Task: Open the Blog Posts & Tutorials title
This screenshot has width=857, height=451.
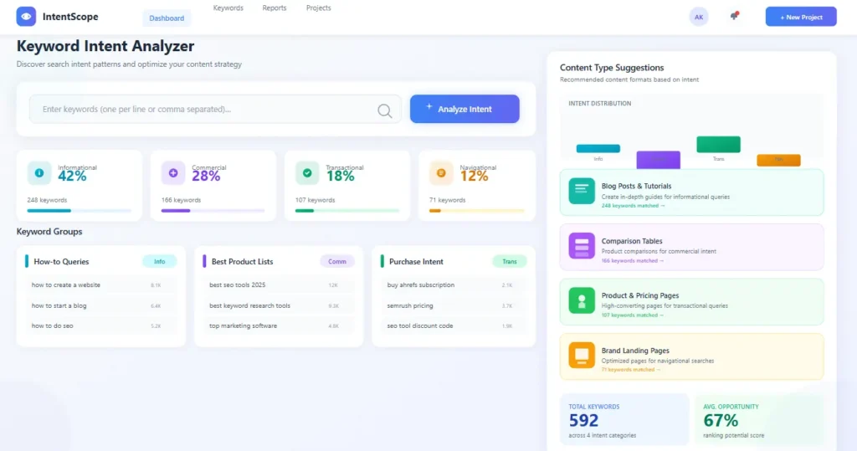Action: (x=636, y=187)
